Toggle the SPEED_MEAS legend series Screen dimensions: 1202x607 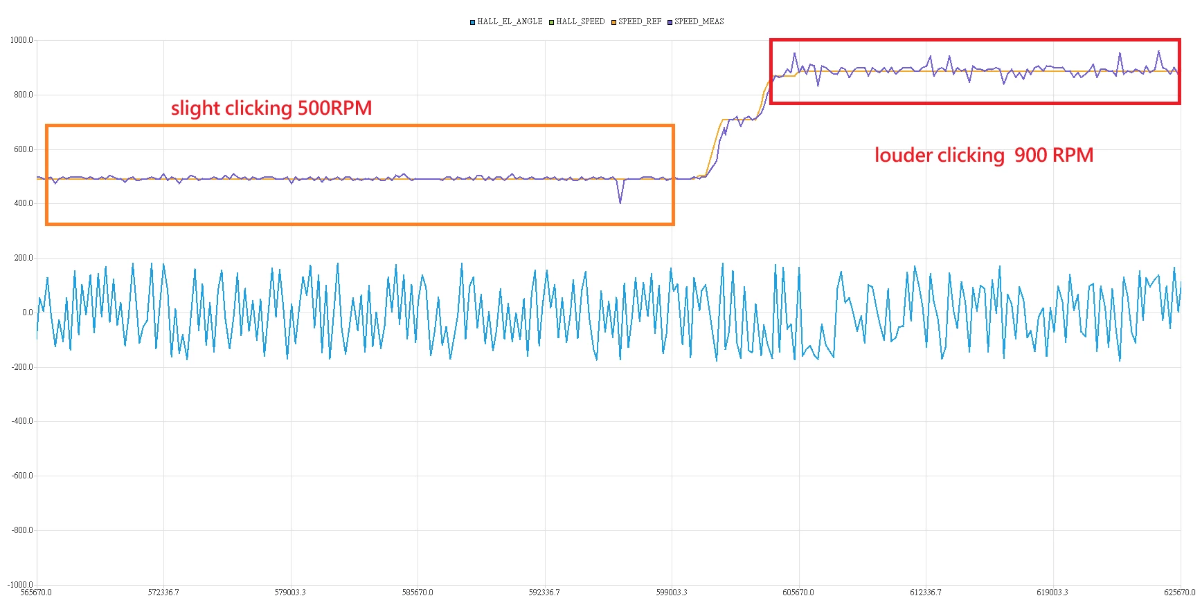[x=696, y=21]
